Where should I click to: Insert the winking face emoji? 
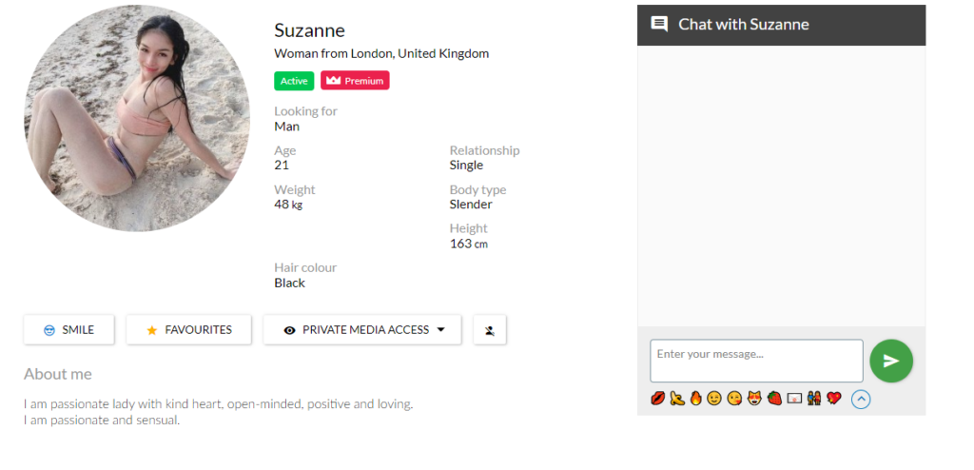click(714, 399)
